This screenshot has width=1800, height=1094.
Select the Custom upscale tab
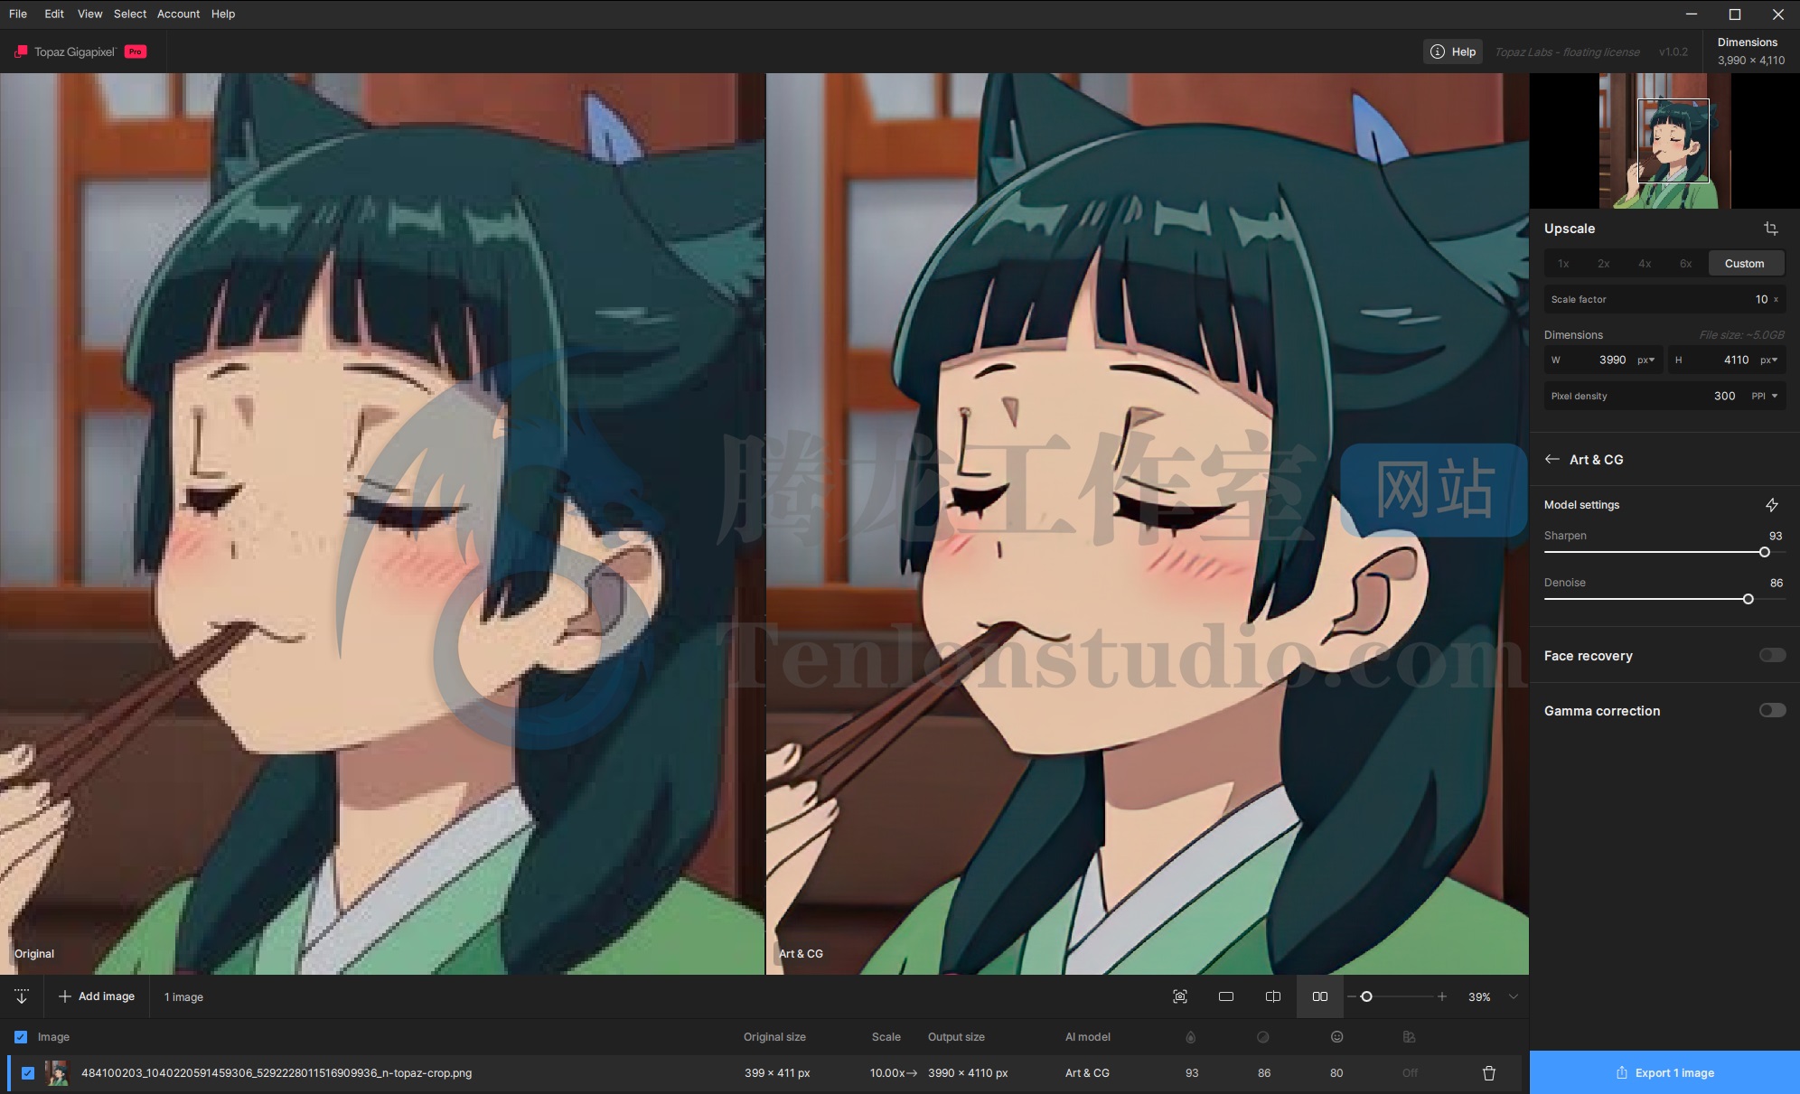click(1744, 264)
